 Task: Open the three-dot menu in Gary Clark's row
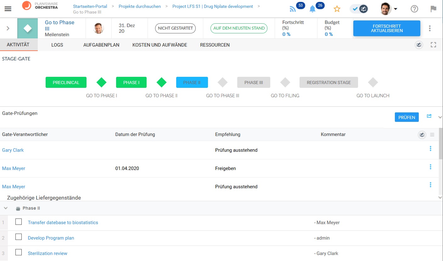click(x=430, y=149)
